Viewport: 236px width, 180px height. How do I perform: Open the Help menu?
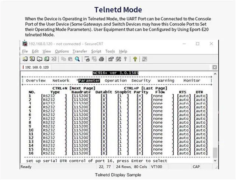(123, 51)
